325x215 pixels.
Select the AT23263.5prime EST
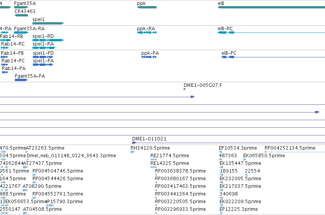coord(27,152)
